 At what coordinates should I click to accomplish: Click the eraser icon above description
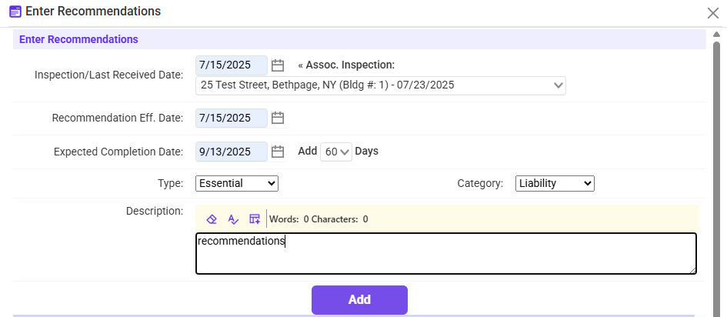point(212,219)
